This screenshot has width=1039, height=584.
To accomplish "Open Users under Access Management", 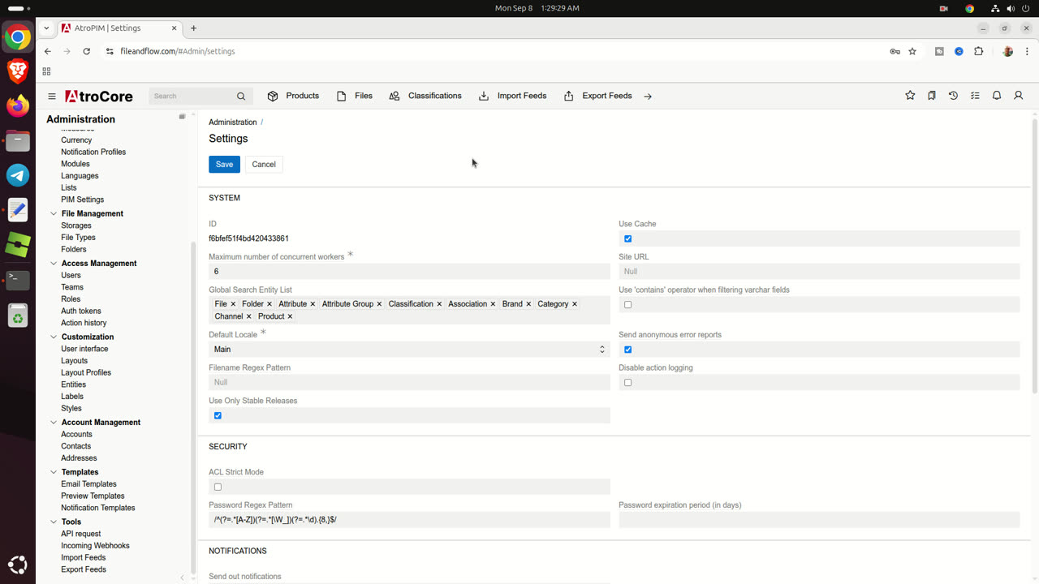I will pos(71,276).
